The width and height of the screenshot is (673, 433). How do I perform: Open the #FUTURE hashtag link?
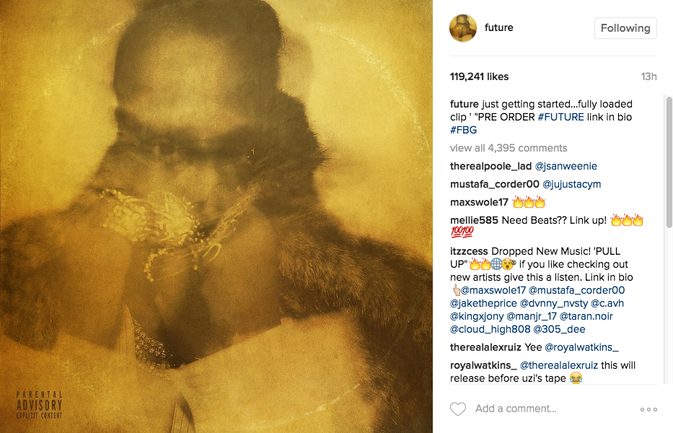click(x=560, y=117)
